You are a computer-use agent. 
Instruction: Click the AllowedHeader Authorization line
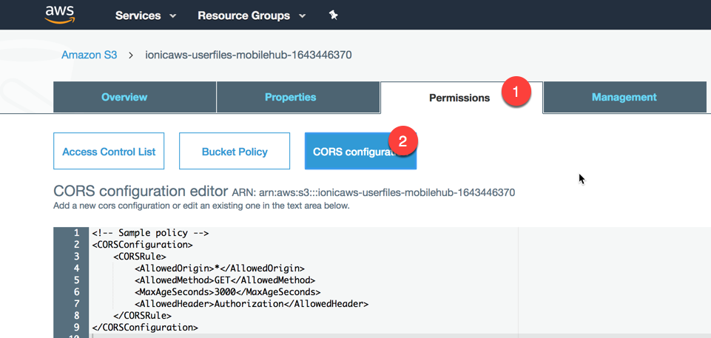click(252, 304)
